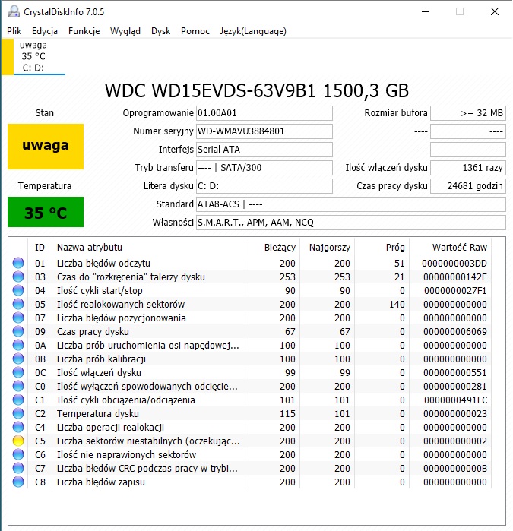Click the Własności features field
This screenshot has height=531, width=513.
(351, 223)
